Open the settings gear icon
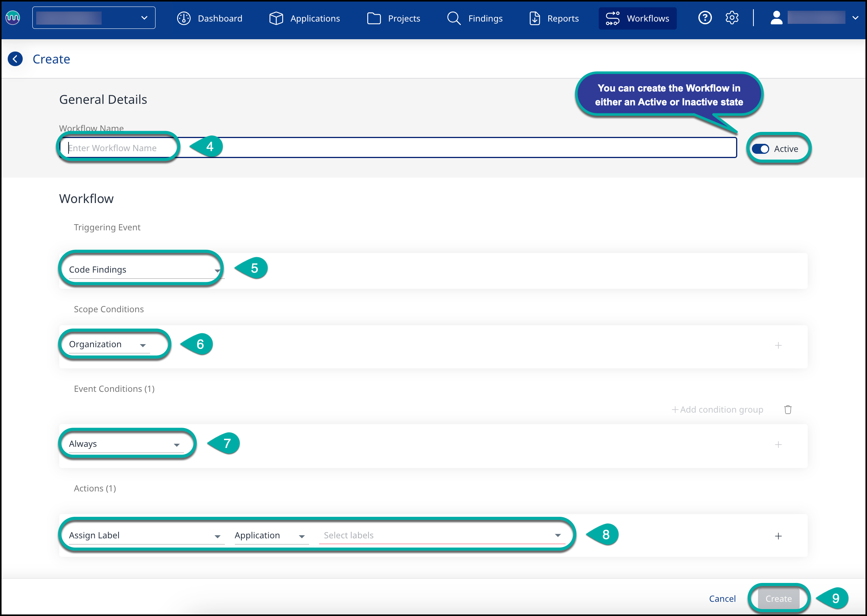 click(732, 18)
